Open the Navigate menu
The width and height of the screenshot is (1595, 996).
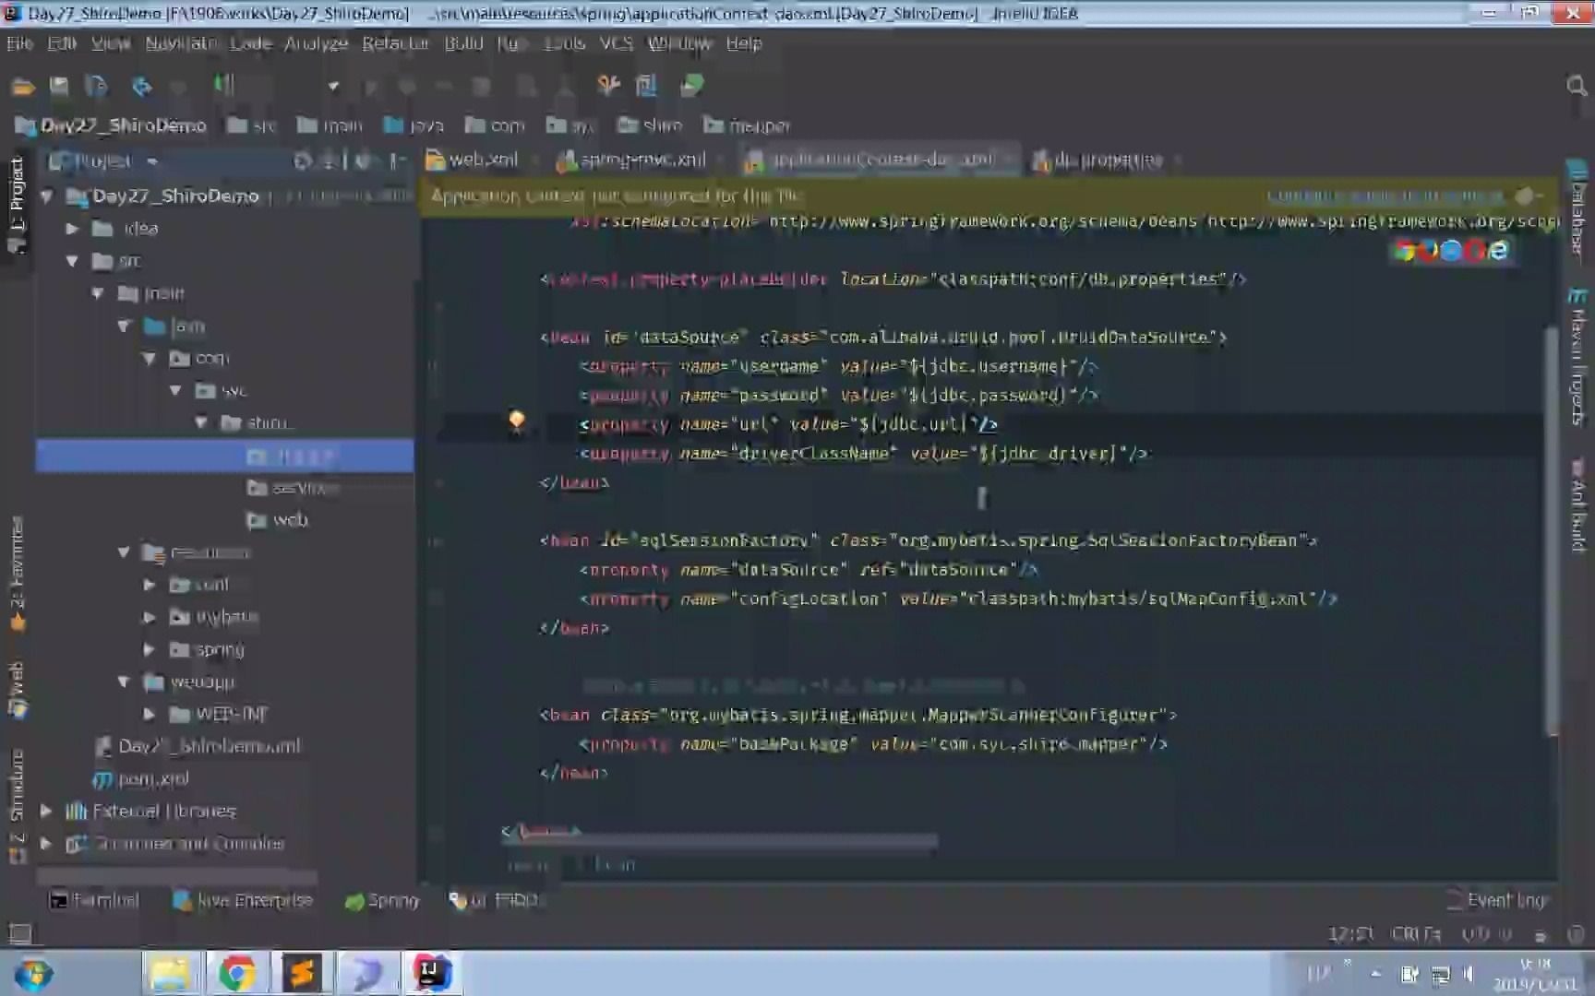[x=181, y=43]
